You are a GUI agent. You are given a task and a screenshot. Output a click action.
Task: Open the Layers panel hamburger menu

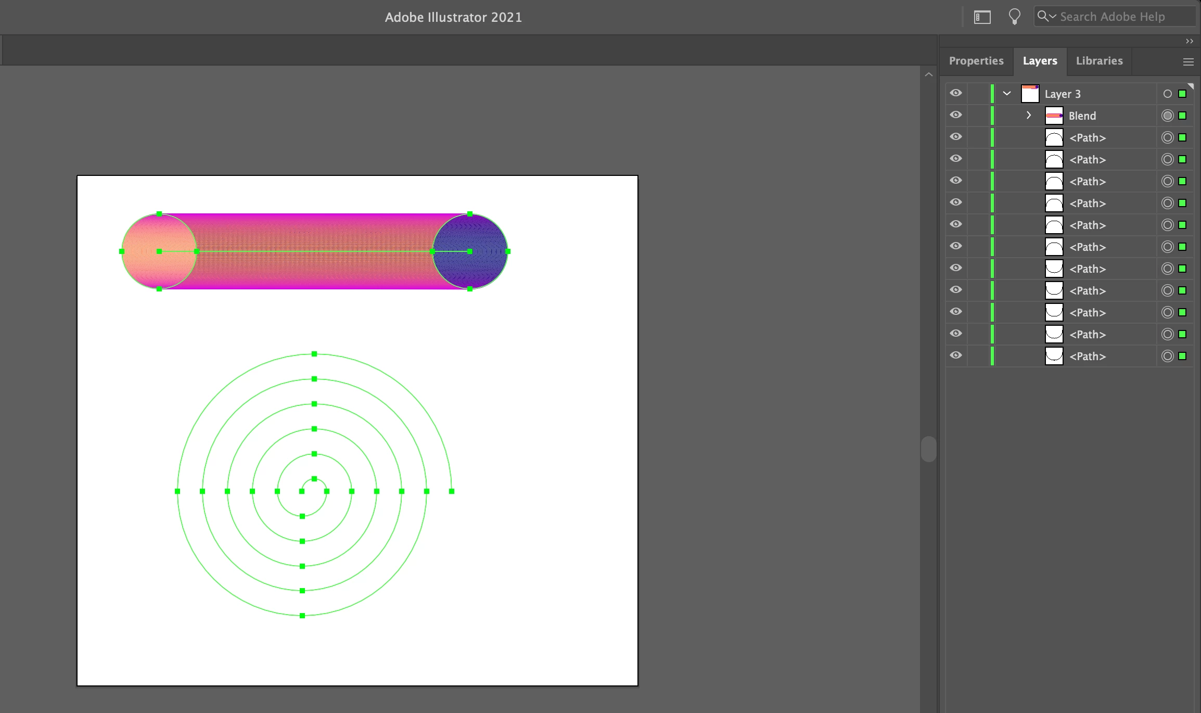[1188, 62]
